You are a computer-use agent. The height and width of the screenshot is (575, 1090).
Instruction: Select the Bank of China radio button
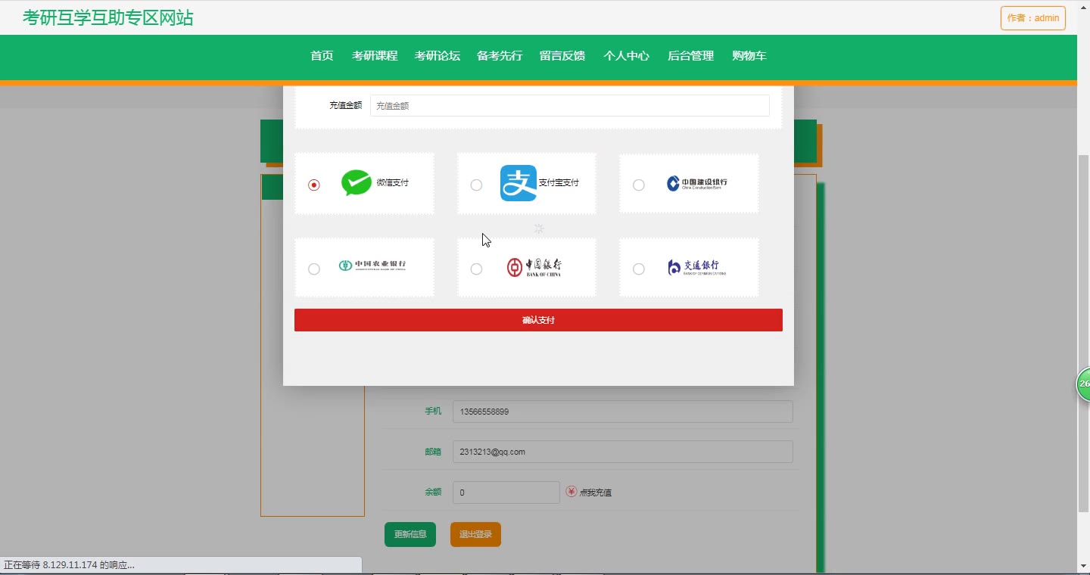pos(476,269)
